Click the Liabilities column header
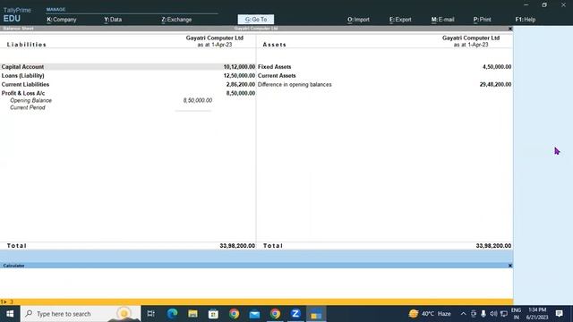 tap(27, 45)
